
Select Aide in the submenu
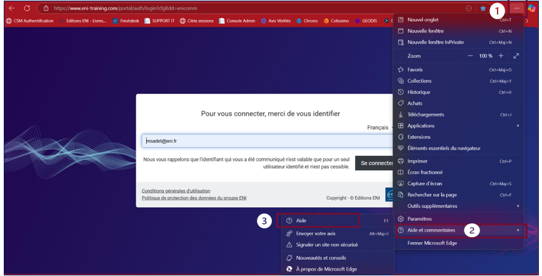click(338, 221)
